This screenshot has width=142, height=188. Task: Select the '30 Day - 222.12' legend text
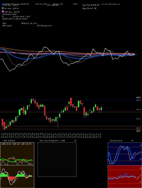click(12, 8)
